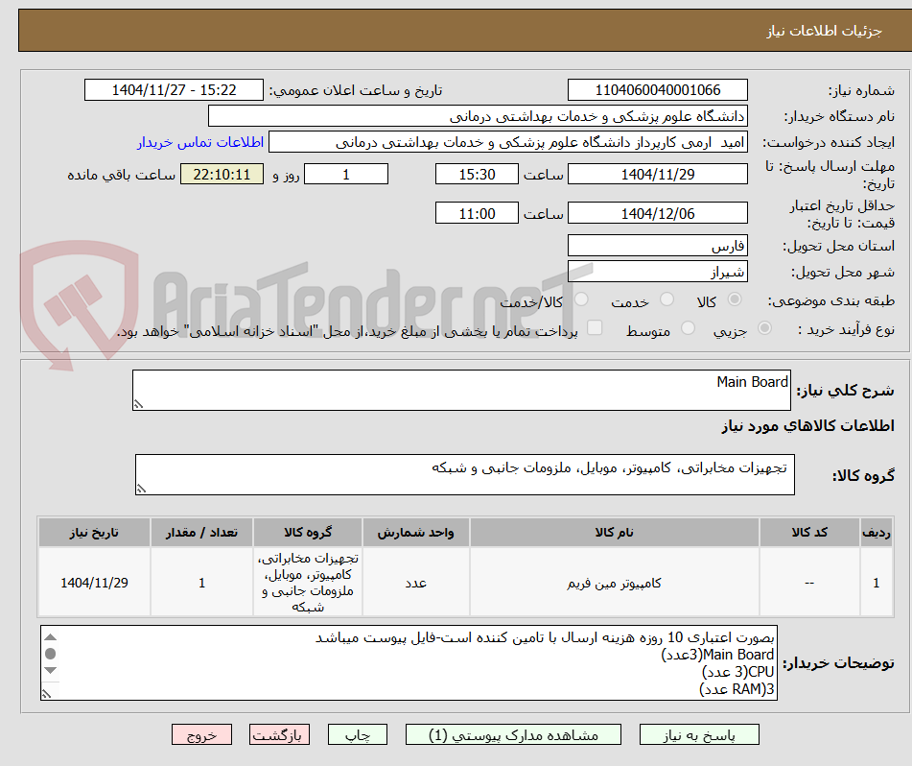Click the ردیف column header
912x766 pixels.
[x=877, y=532]
